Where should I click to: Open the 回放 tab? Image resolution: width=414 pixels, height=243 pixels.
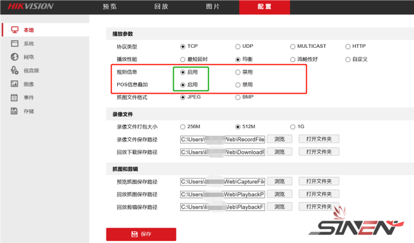pos(161,6)
